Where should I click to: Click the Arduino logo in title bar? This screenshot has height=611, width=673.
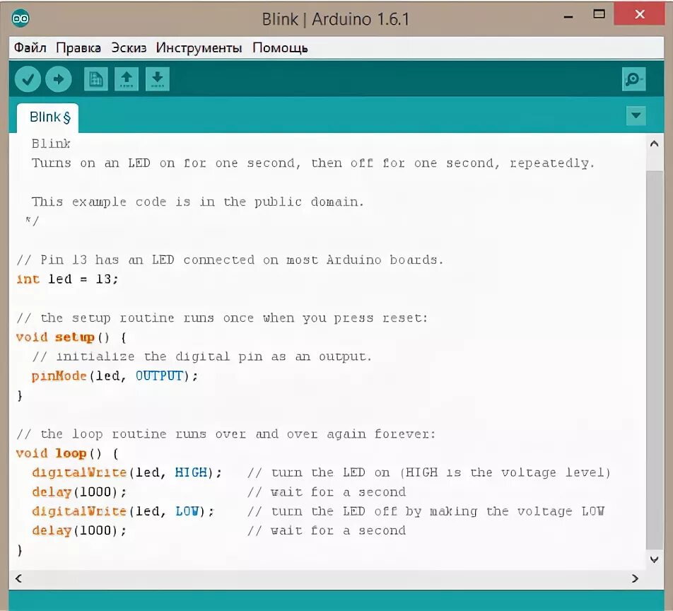[x=21, y=18]
